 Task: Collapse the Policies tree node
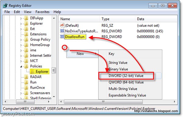[x=21, y=67]
